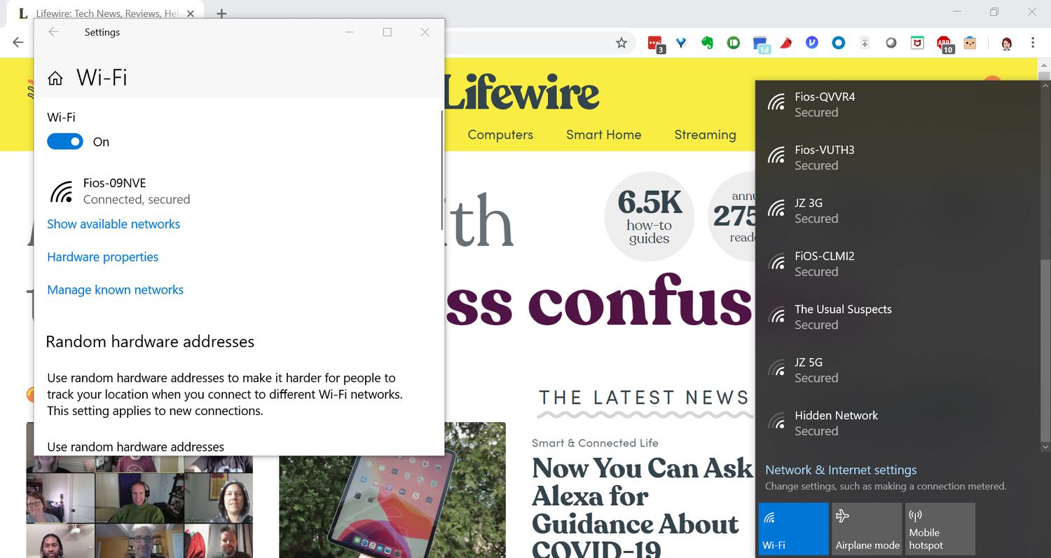Choose The Usual Suspects network
Screen dimensions: 1051x558
[x=842, y=317]
